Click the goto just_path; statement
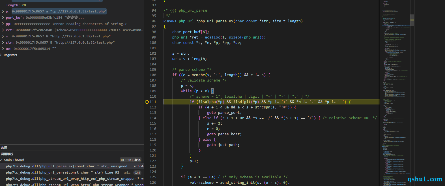 (x=223, y=145)
